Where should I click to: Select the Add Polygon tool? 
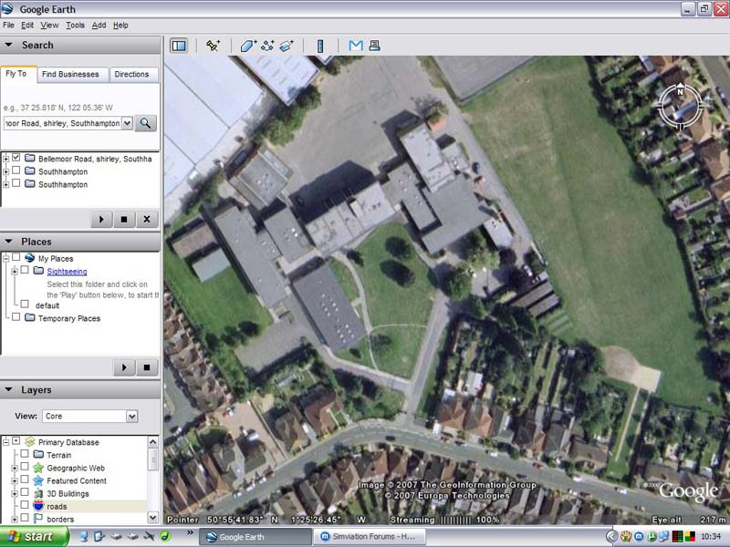pyautogui.click(x=248, y=46)
